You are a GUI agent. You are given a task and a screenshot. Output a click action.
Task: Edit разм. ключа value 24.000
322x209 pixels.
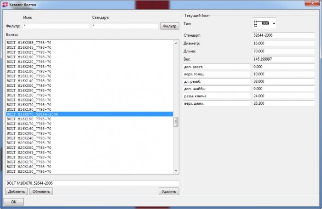coord(283,96)
